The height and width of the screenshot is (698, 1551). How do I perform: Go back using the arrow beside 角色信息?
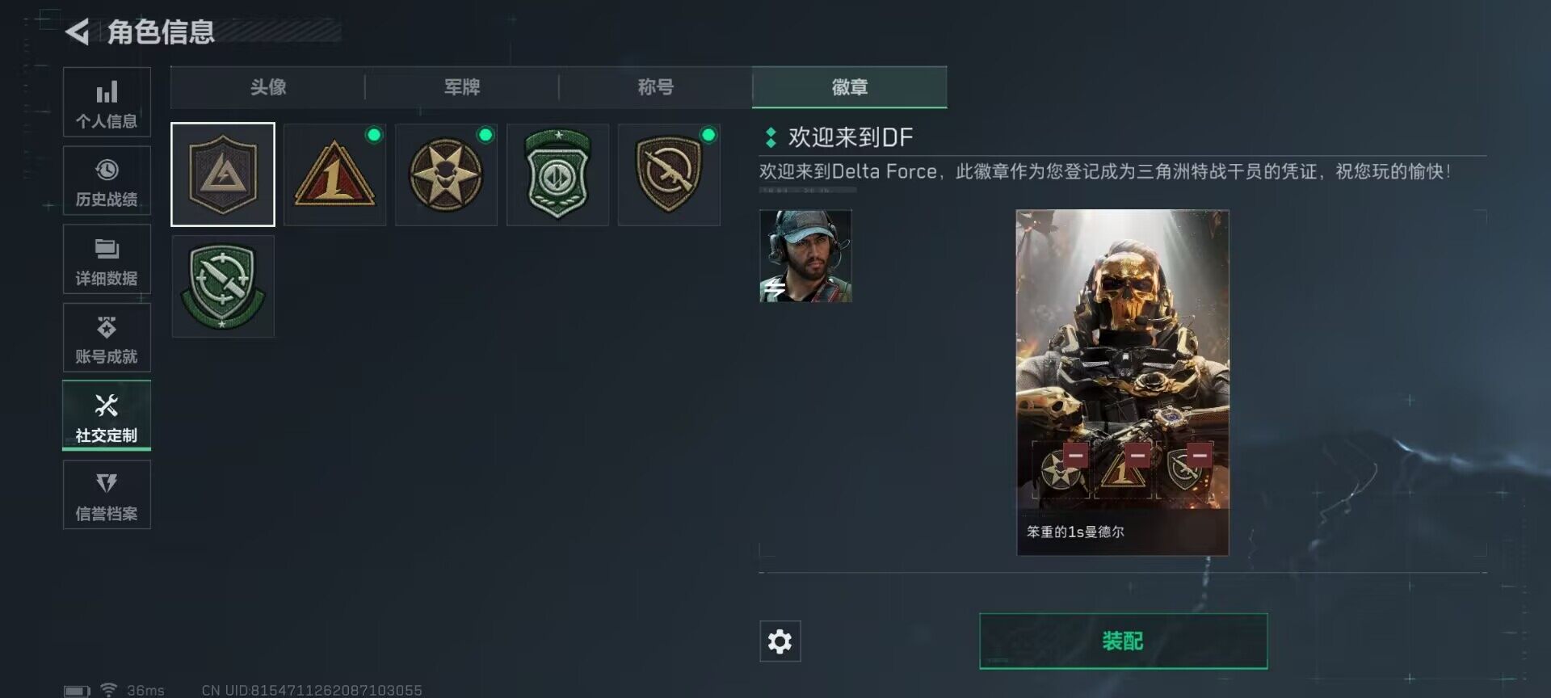(x=78, y=32)
